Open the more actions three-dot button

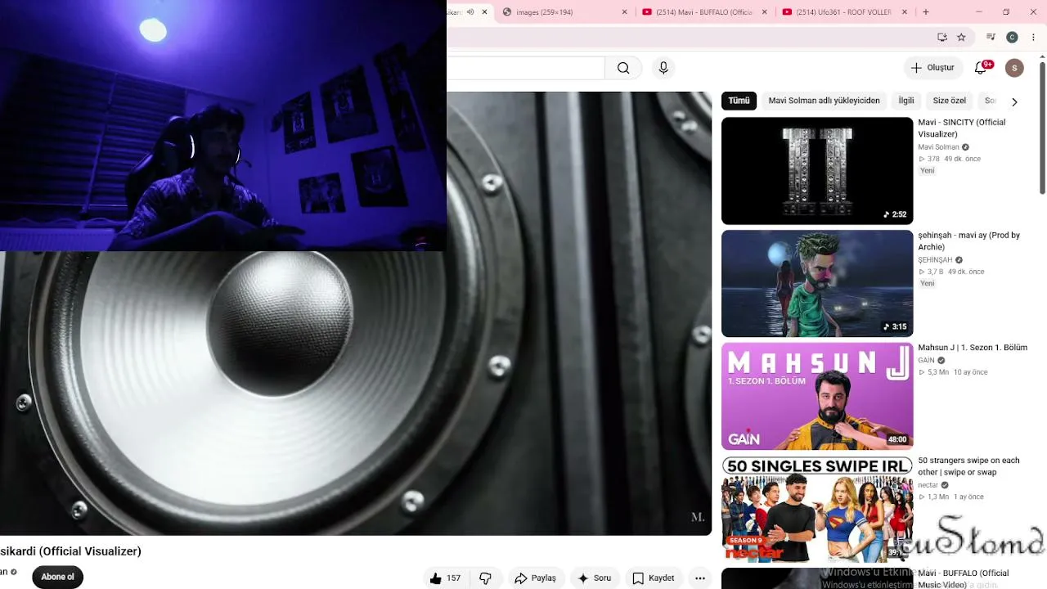point(700,578)
